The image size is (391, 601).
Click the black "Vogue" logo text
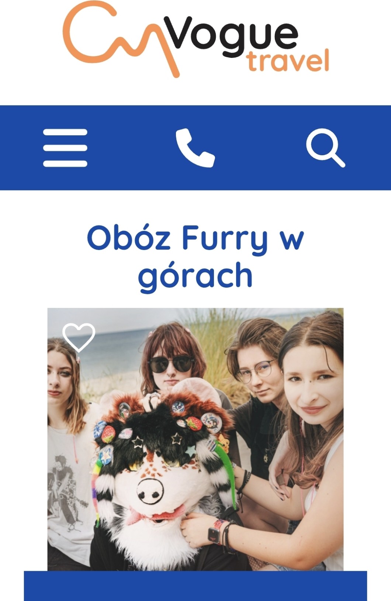pos(231,37)
